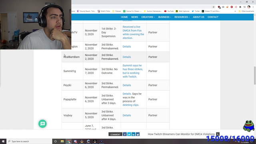Click the red circular extension icon
The image size is (256, 144).
(x=232, y=7)
